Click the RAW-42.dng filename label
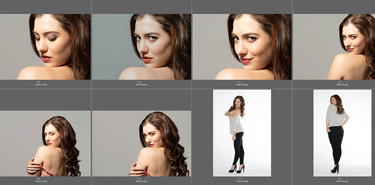The image size is (375, 185). point(142,181)
